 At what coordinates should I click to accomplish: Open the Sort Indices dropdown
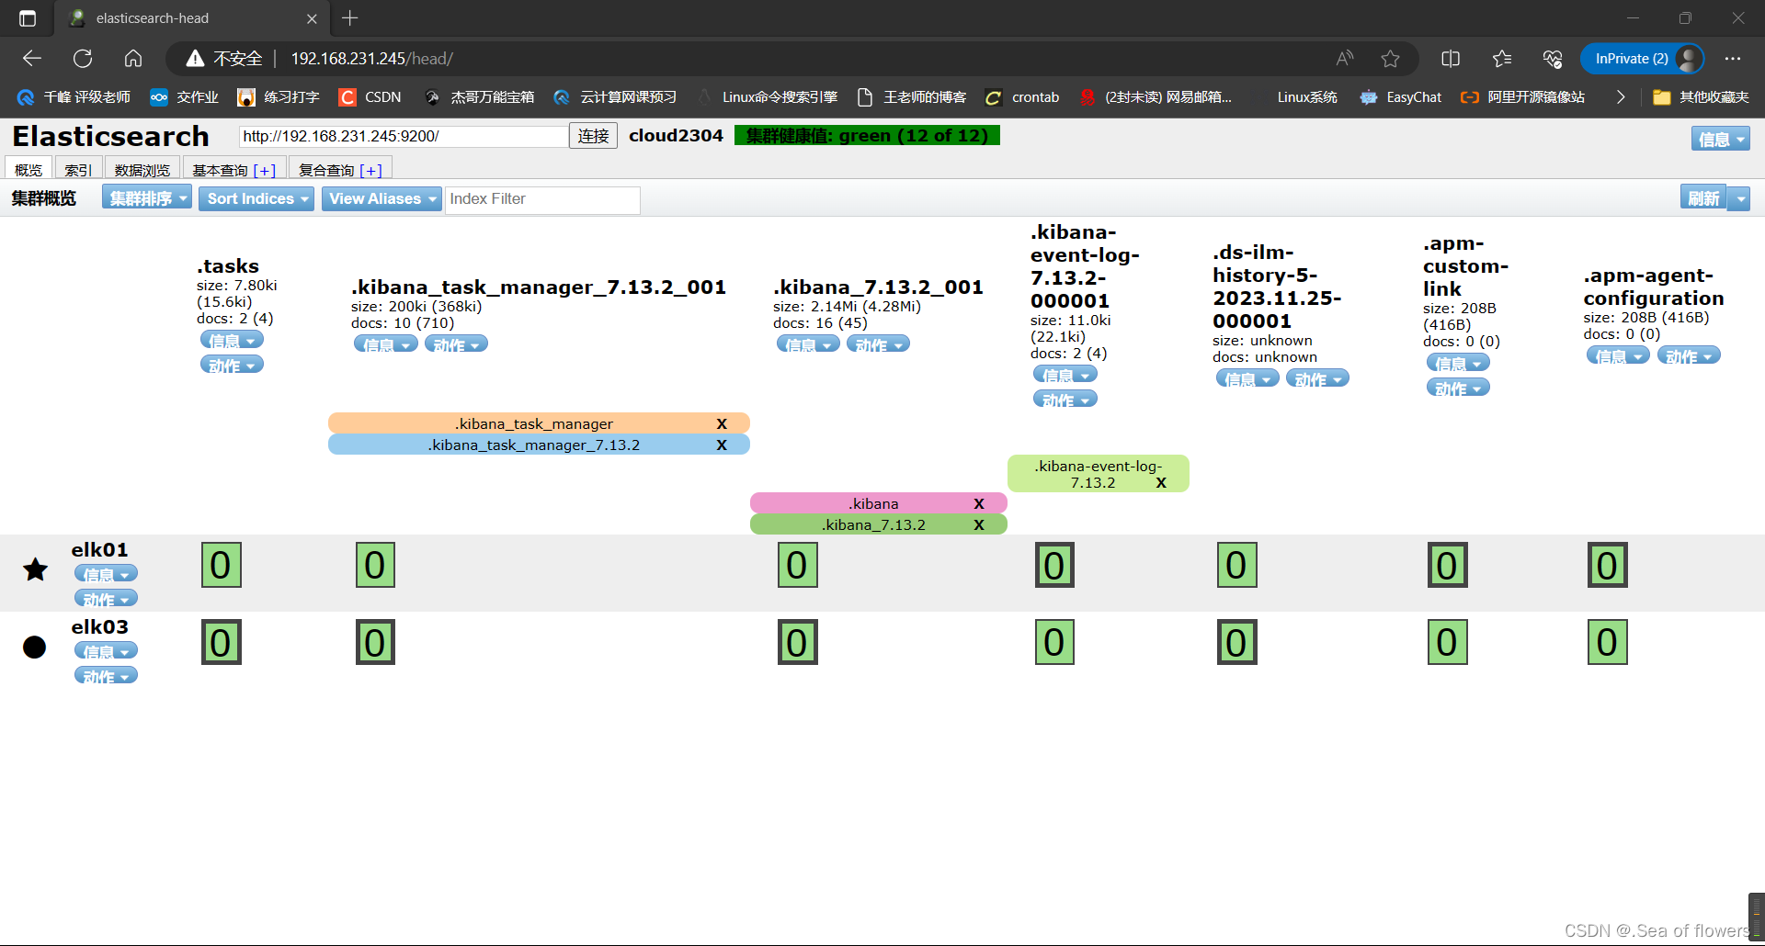click(x=256, y=198)
